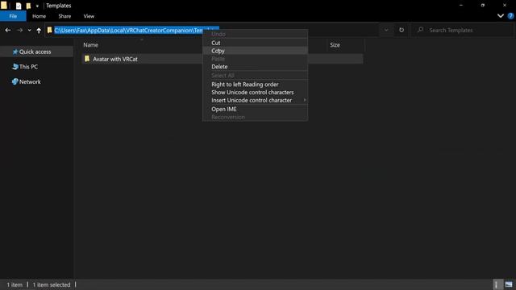Choose Right to left Reading order

pos(255,84)
